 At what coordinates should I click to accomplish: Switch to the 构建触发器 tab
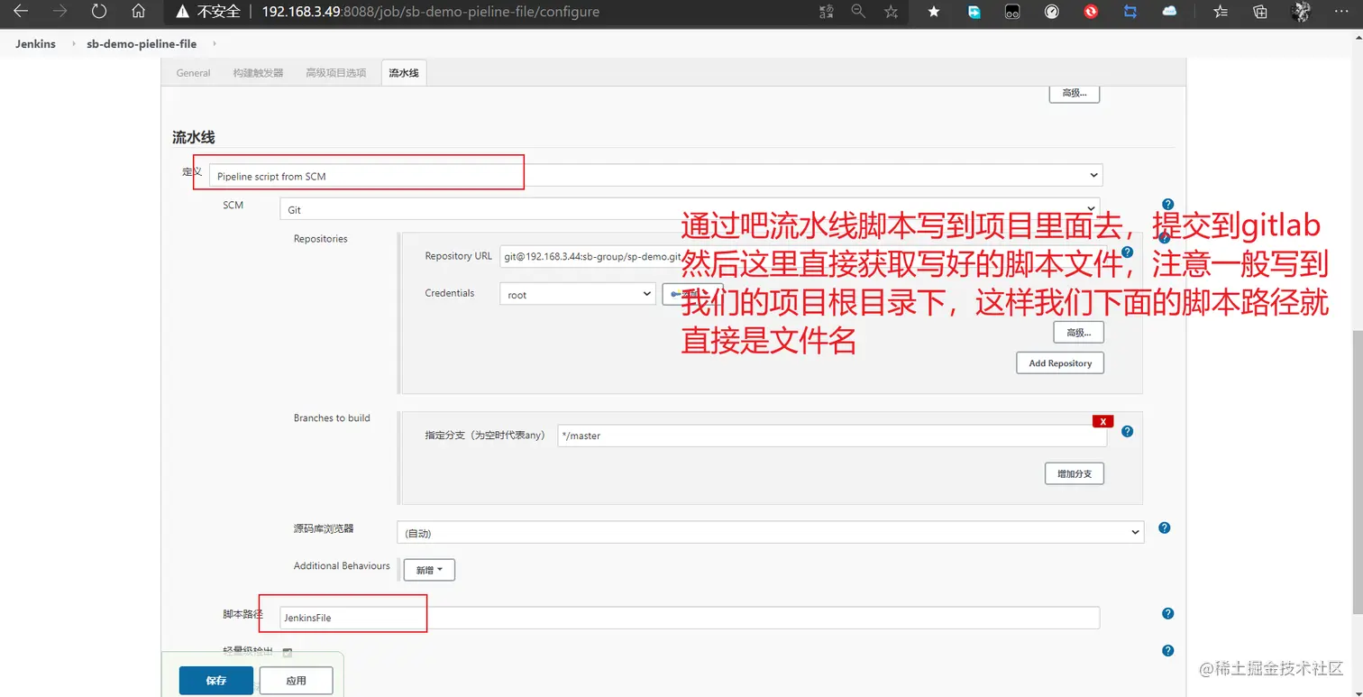(x=258, y=73)
